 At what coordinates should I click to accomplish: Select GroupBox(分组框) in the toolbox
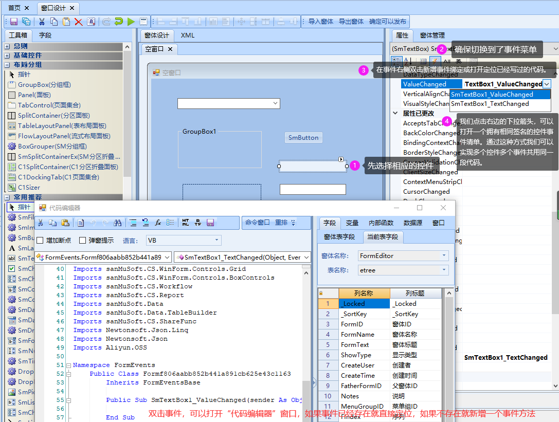(x=44, y=85)
